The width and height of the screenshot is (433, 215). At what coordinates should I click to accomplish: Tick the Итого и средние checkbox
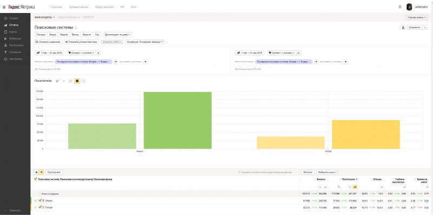point(40,194)
